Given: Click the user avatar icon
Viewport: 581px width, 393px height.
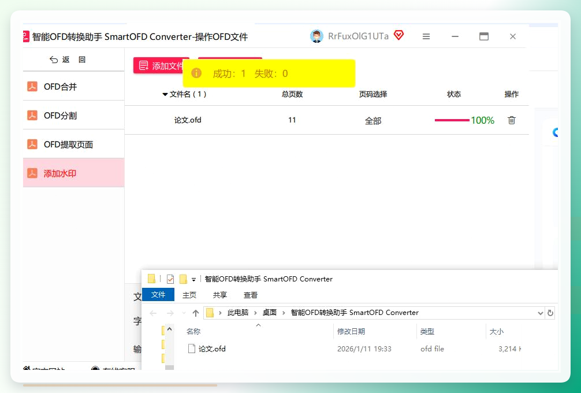Looking at the screenshot, I should coord(316,36).
